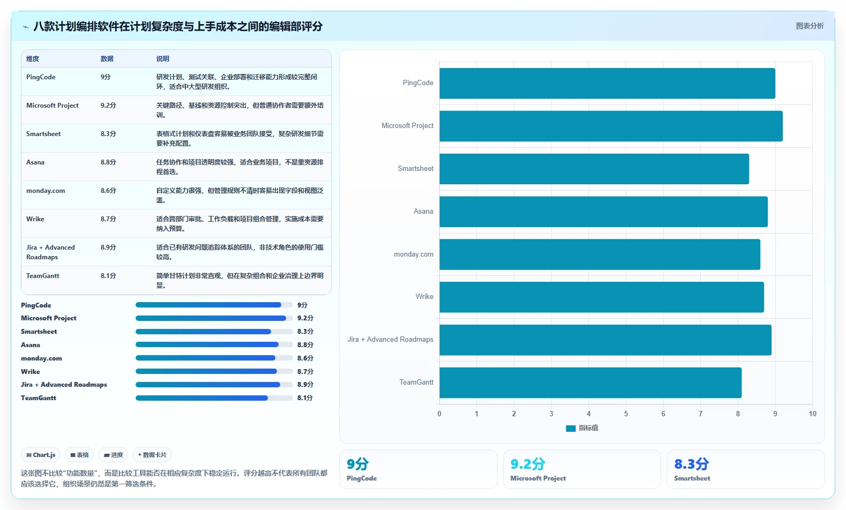Viewport: 846px width, 510px height.
Task: Click the blue icon beside the chart title
Action: coord(25,27)
